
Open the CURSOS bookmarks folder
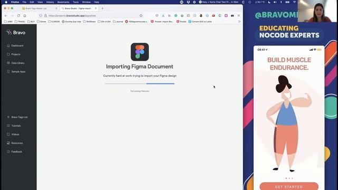click(54, 22)
